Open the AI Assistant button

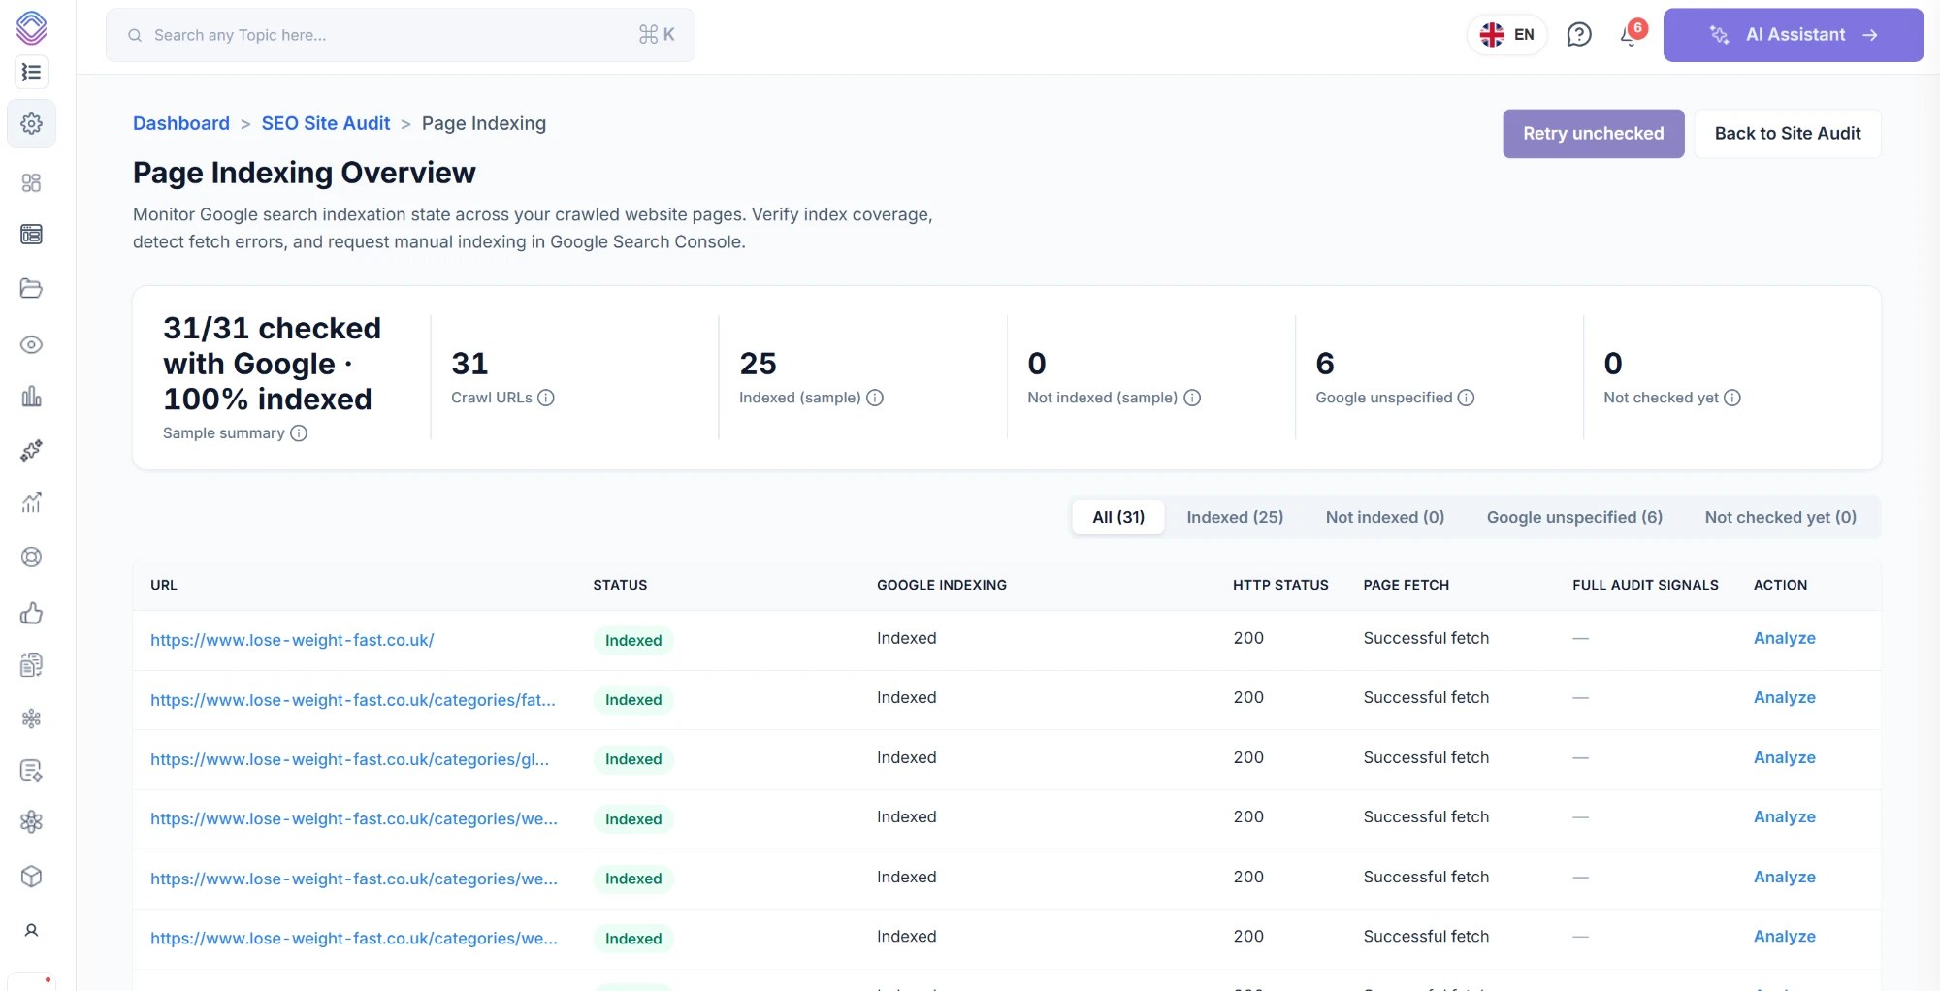pos(1794,35)
